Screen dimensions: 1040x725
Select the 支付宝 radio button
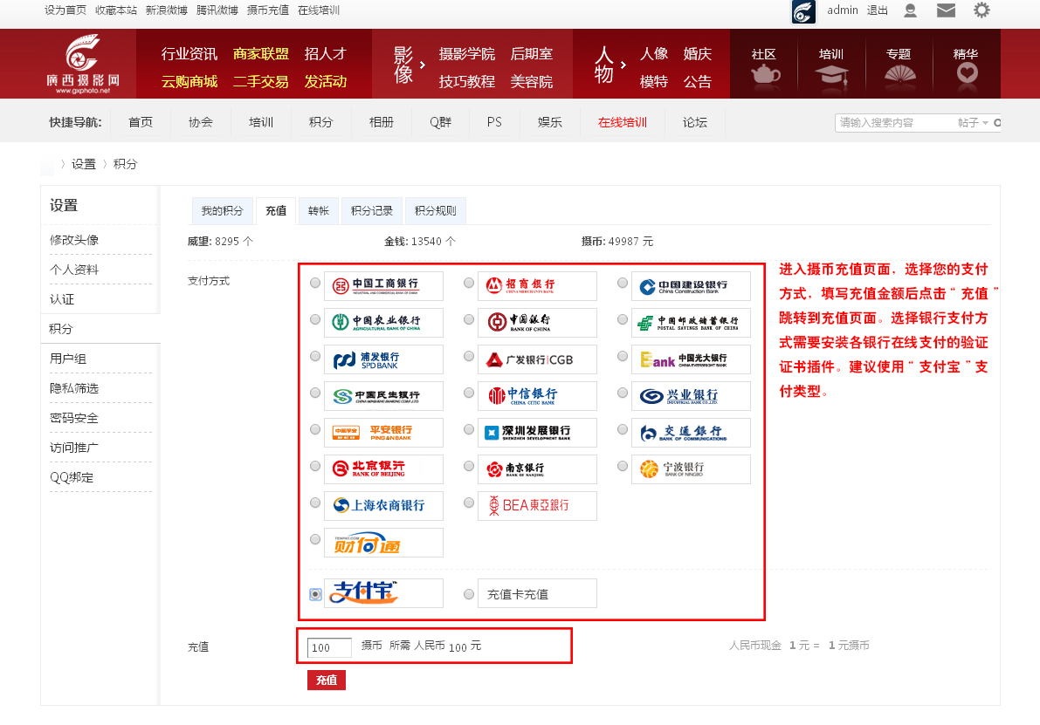(x=316, y=594)
